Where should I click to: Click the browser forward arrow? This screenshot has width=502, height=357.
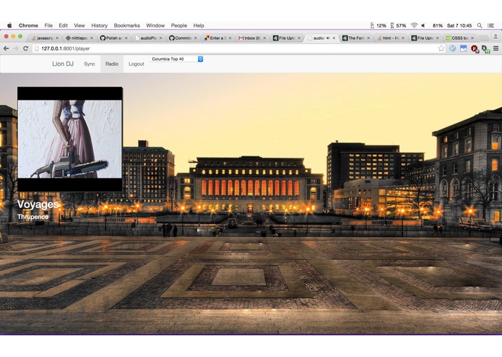click(16, 48)
